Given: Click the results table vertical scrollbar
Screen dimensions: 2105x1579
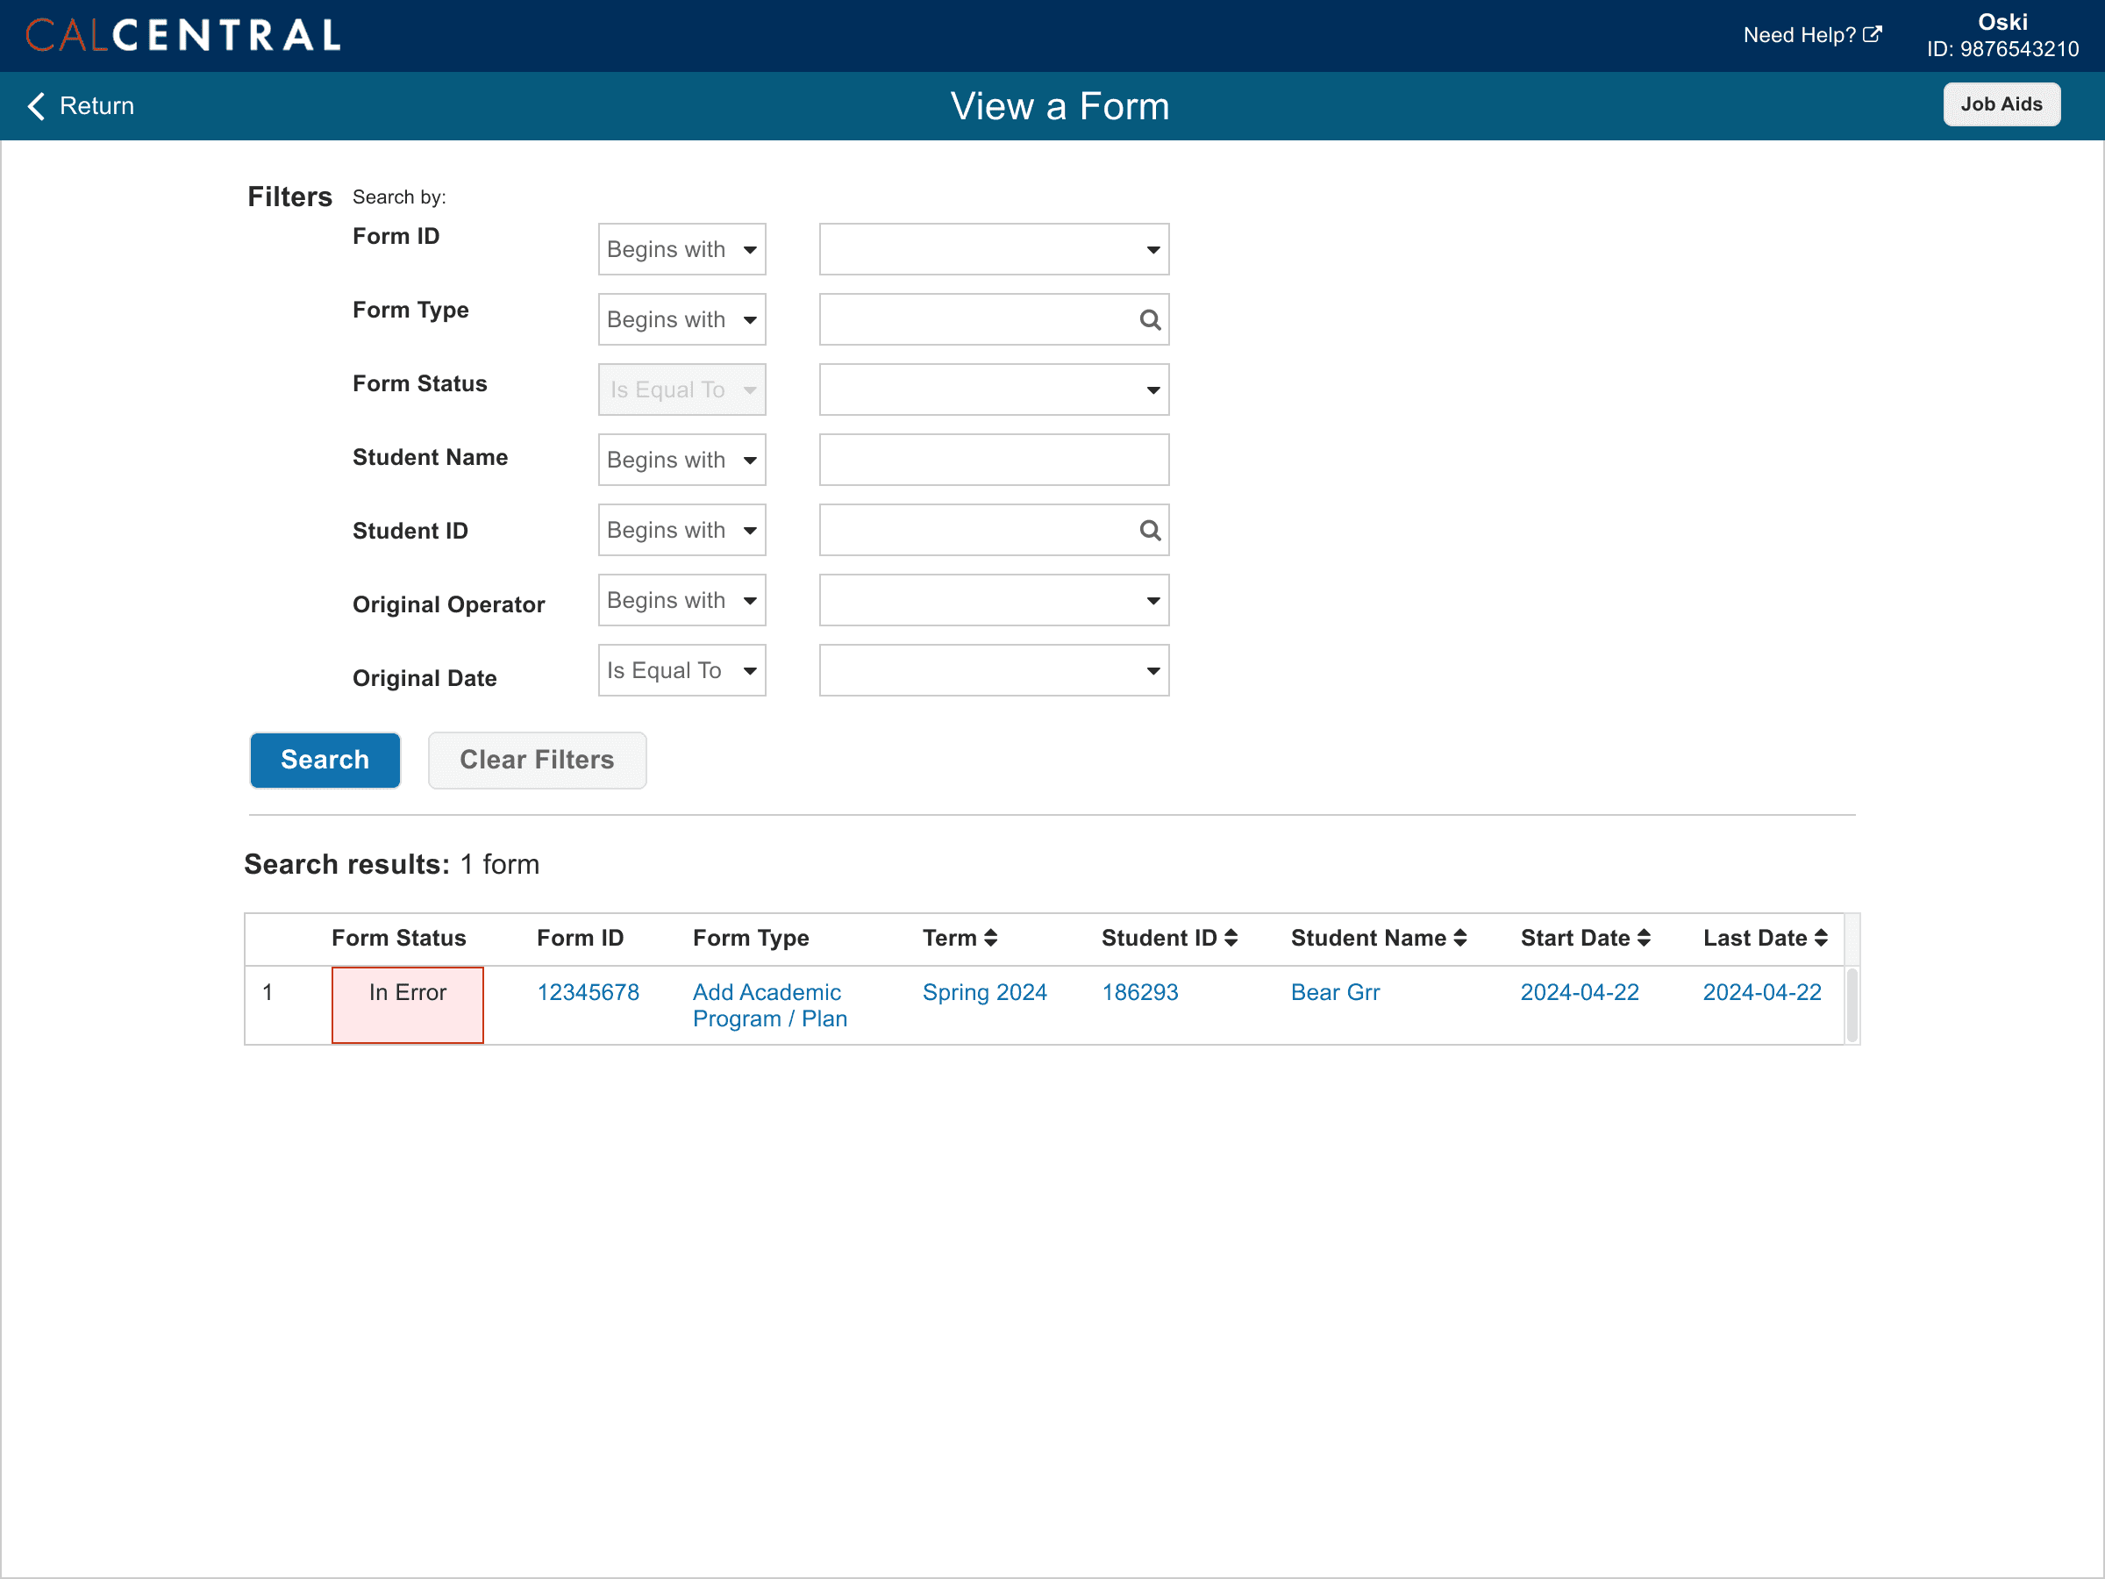Looking at the screenshot, I should point(1851,1004).
